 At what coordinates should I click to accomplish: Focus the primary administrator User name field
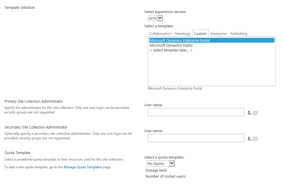[196, 112]
